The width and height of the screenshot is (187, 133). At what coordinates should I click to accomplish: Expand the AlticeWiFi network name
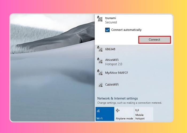[112, 60]
